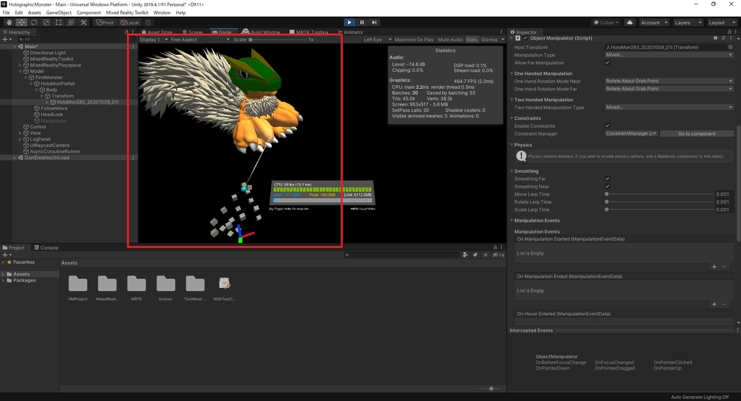
Task: Toggle hidden packages visibility icon showing 14
Action: point(498,255)
